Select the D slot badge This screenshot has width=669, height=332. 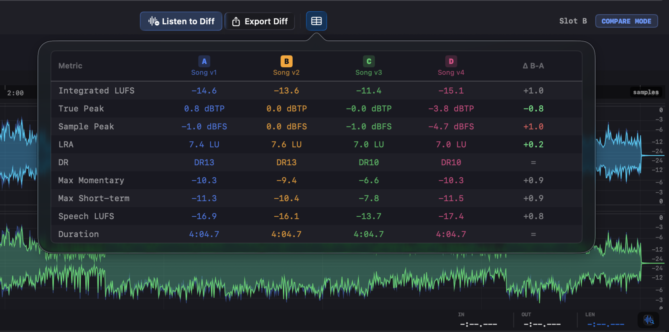point(451,61)
